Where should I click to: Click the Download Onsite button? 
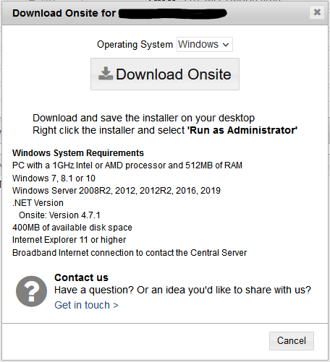[x=165, y=74]
